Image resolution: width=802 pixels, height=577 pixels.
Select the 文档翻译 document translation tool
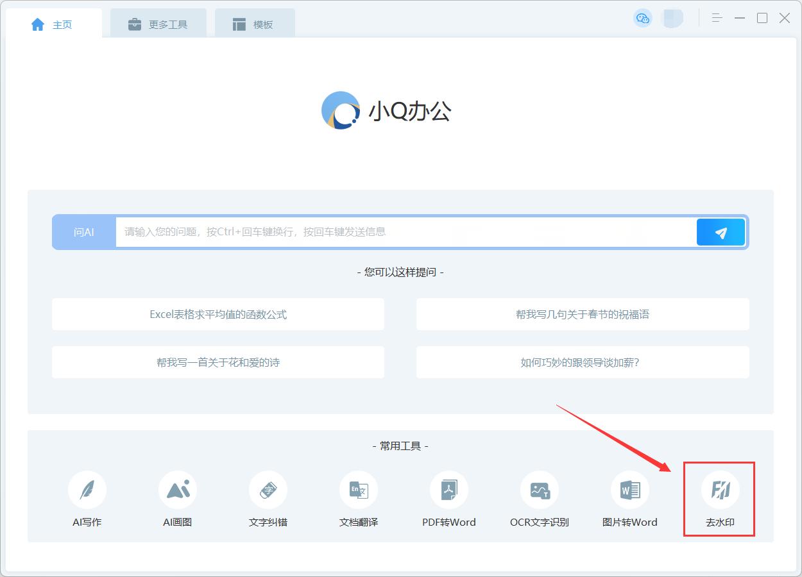pos(359,490)
